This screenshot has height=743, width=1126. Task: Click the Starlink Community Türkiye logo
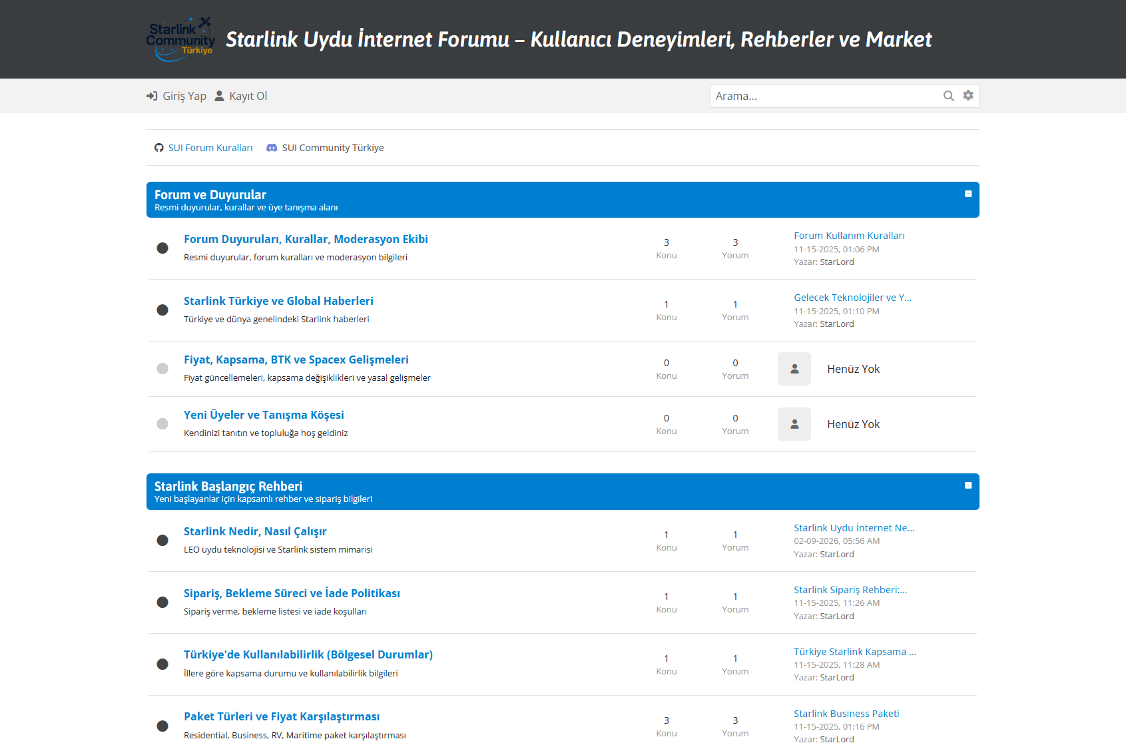point(180,39)
